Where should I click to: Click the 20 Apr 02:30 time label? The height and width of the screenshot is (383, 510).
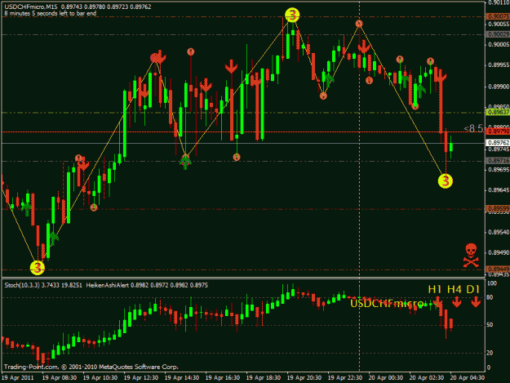pyautogui.click(x=427, y=378)
